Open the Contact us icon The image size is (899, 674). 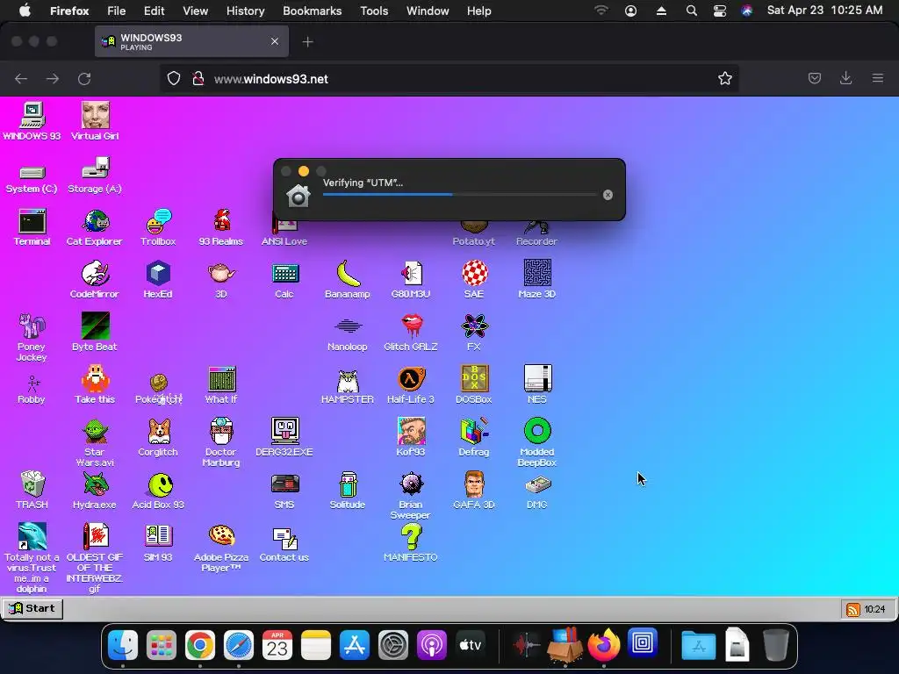285,538
